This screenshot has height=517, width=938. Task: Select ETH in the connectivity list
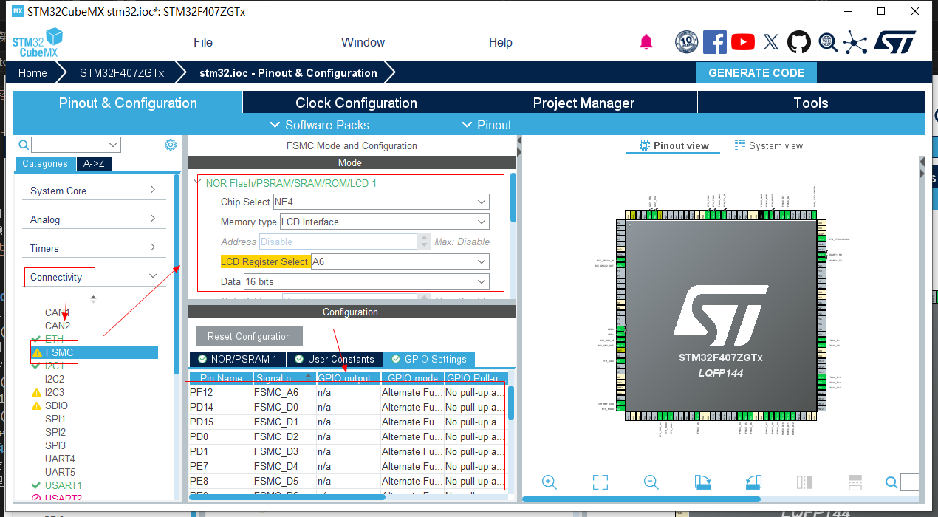click(54, 339)
